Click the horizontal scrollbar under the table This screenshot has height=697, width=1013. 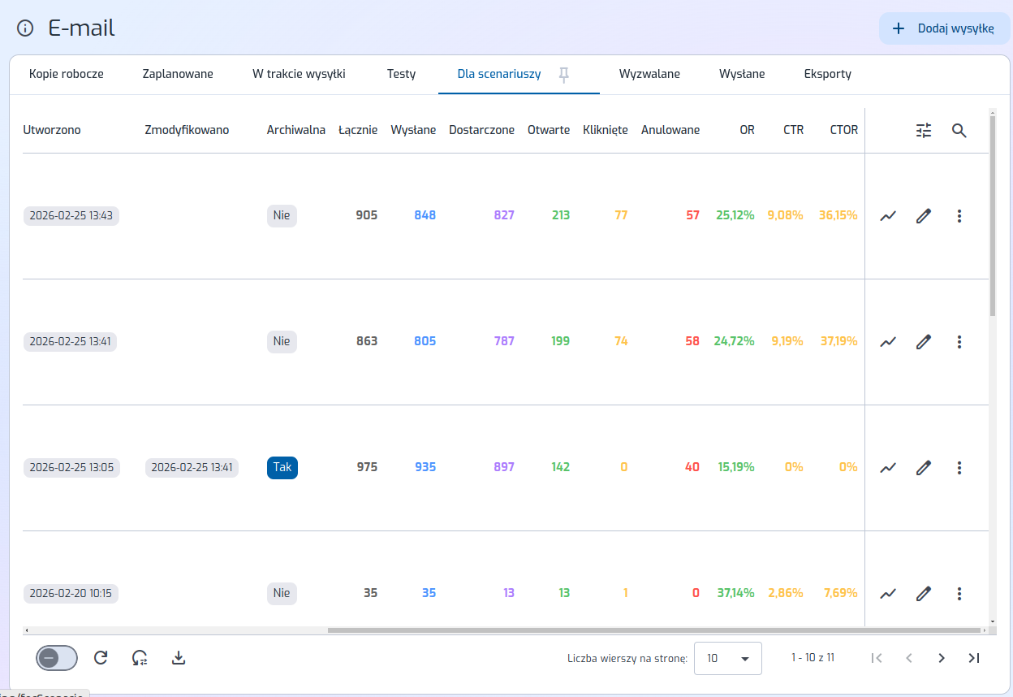[x=653, y=630]
